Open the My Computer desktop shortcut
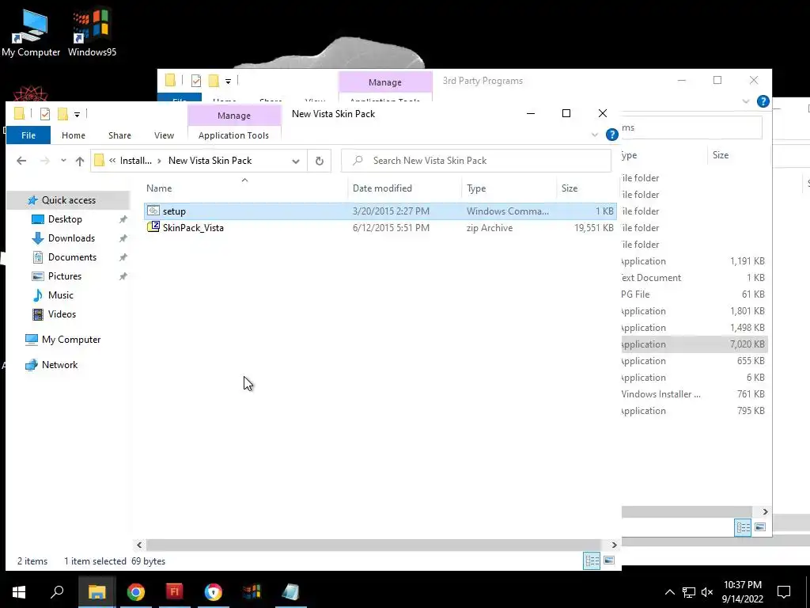Viewport: 810px width, 608px height. tap(31, 34)
